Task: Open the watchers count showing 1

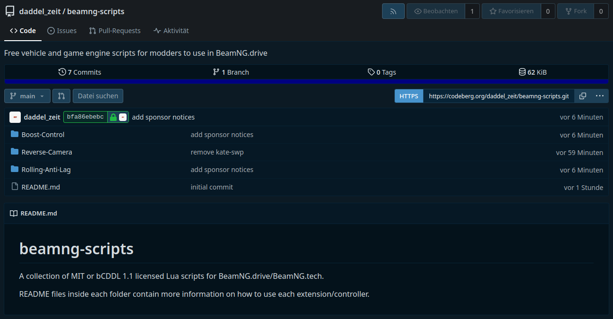Action: 472,11
